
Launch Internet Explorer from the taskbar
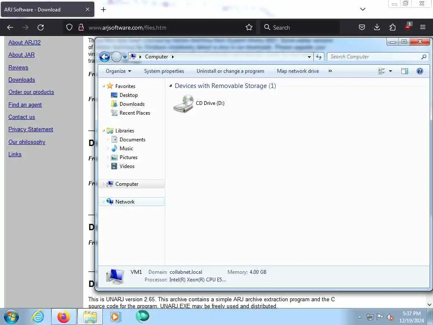(38, 317)
